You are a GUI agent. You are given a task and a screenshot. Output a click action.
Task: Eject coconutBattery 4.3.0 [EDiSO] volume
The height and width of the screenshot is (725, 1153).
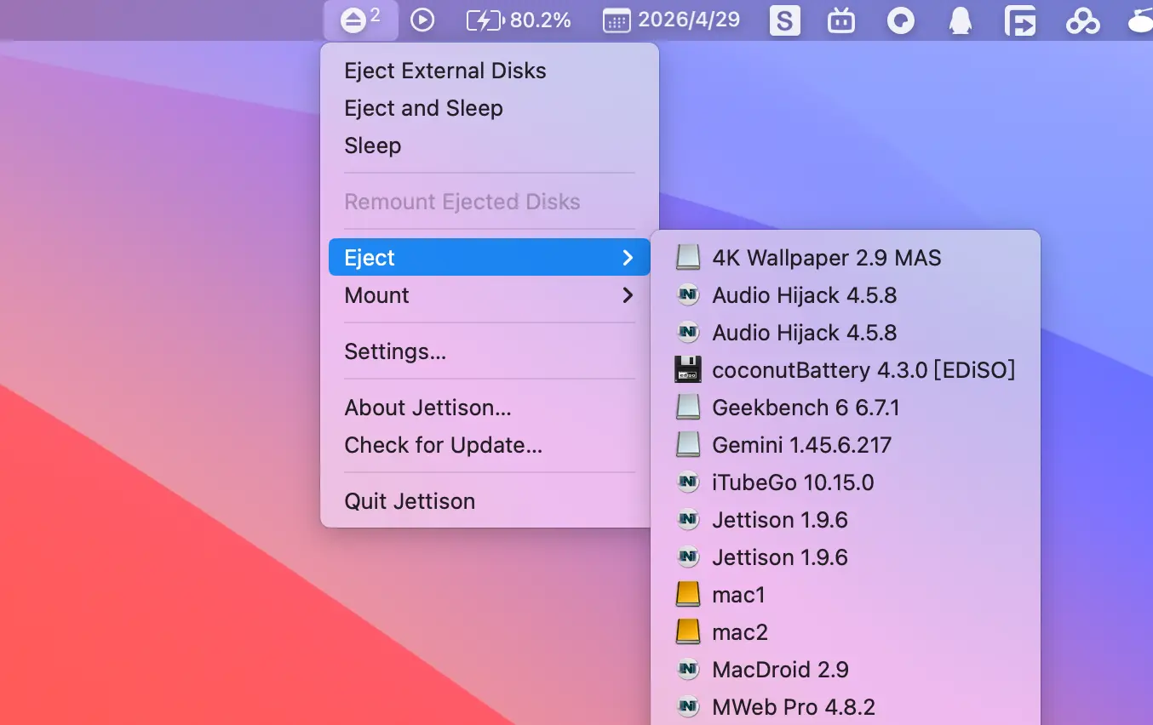pyautogui.click(x=846, y=370)
